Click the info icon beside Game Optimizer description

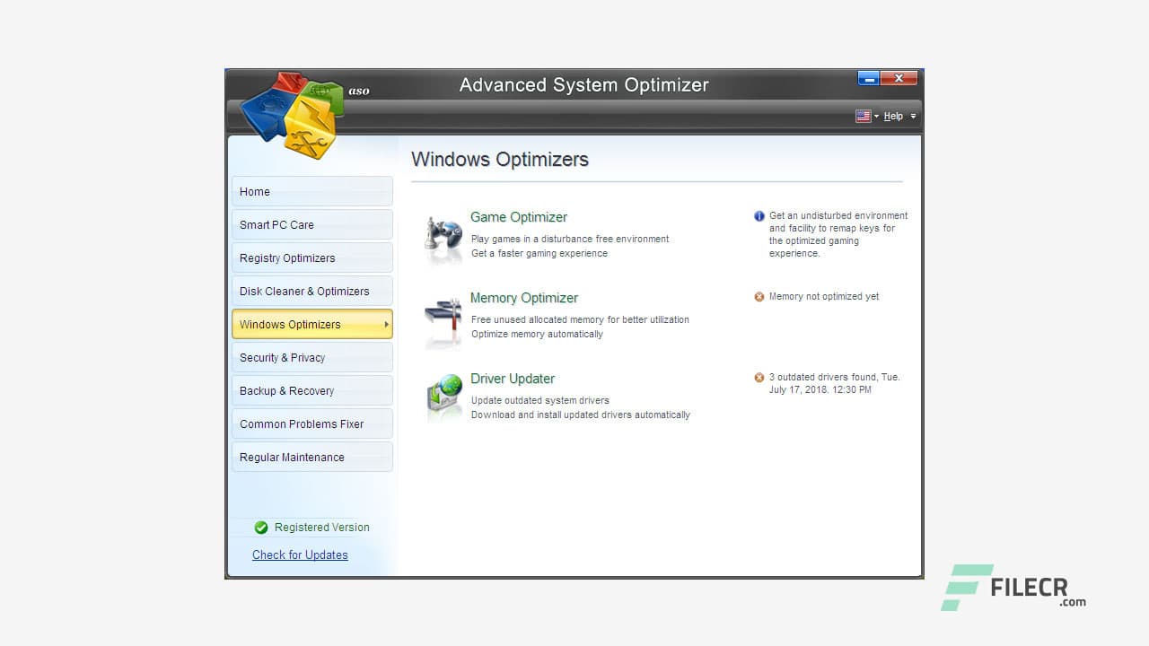point(759,215)
